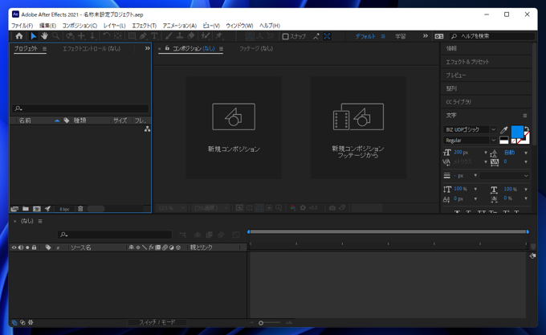This screenshot has width=546, height=335.
Task: Select the Brush tool
Action: tap(169, 36)
